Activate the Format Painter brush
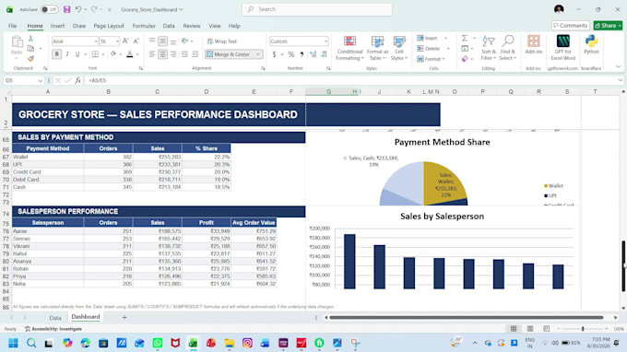This screenshot has width=627, height=352. pos(30,59)
